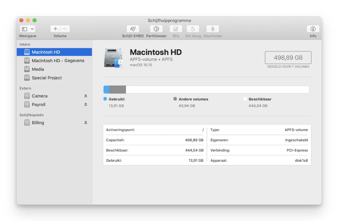The image size is (338, 221).
Task: Click the Beschikbaar 444,04 GB table value
Action: point(194,150)
